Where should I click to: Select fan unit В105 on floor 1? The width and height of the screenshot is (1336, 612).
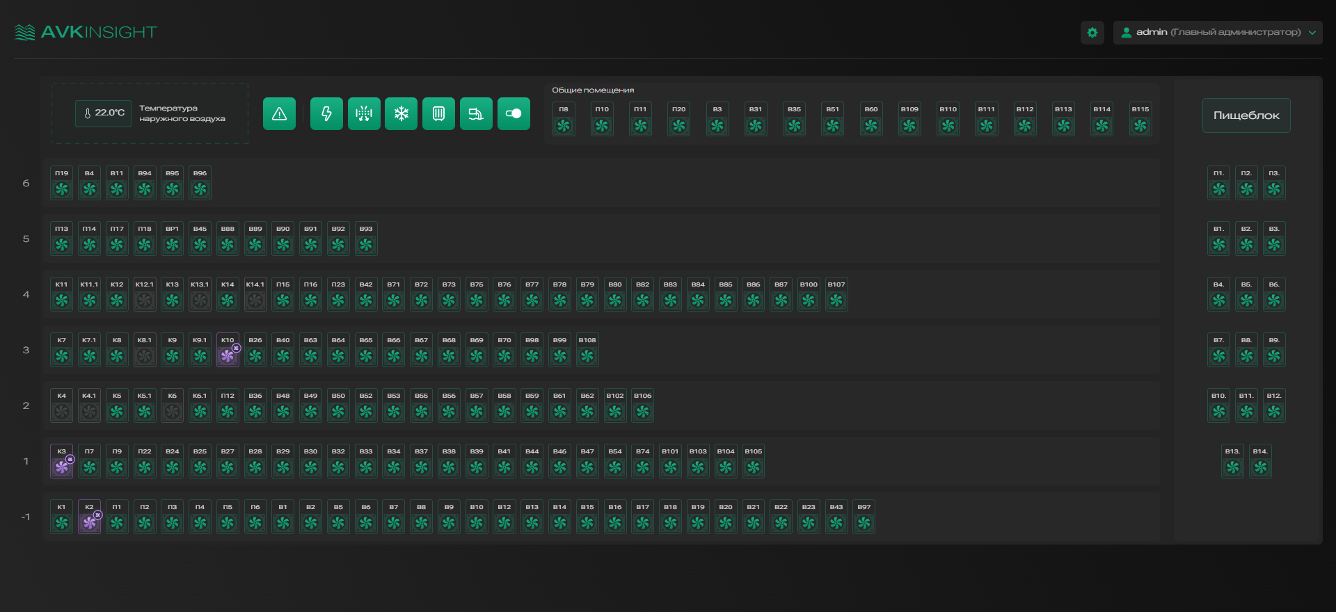pos(754,461)
